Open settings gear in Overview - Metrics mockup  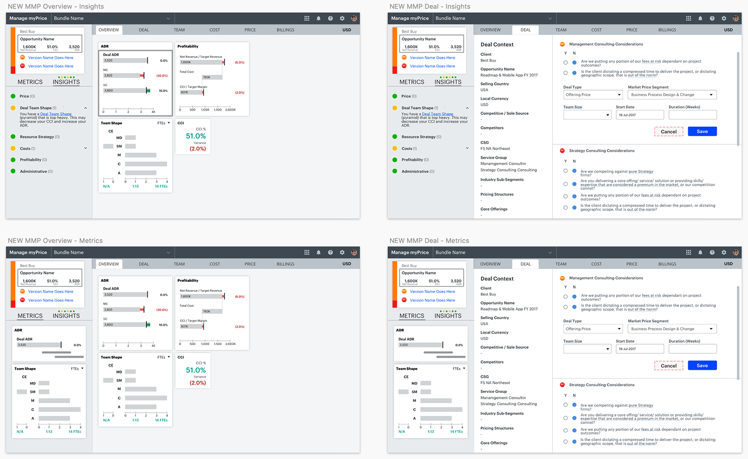[x=342, y=252]
